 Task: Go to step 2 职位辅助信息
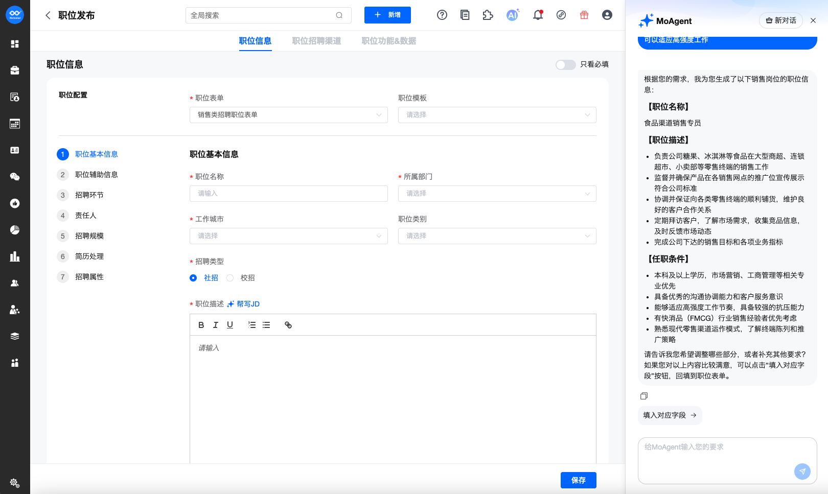point(87,175)
